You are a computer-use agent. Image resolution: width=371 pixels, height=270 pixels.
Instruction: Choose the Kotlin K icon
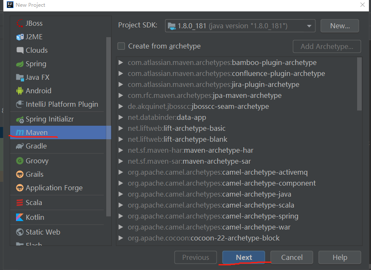(20, 217)
